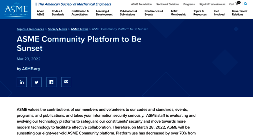Open Learning & Development menu
The image size is (253, 137).
pos(104,13)
